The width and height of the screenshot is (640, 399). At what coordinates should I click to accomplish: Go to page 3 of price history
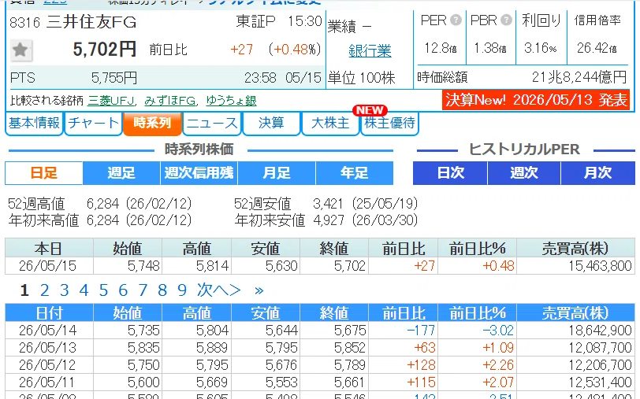click(x=64, y=290)
